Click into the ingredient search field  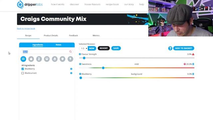coord(47,52)
